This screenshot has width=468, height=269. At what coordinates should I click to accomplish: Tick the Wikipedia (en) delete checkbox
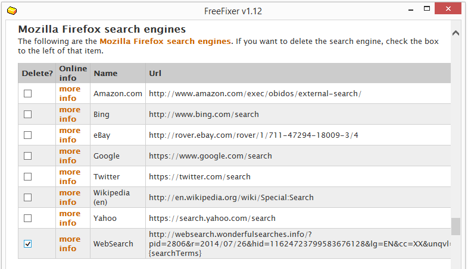[x=28, y=197]
